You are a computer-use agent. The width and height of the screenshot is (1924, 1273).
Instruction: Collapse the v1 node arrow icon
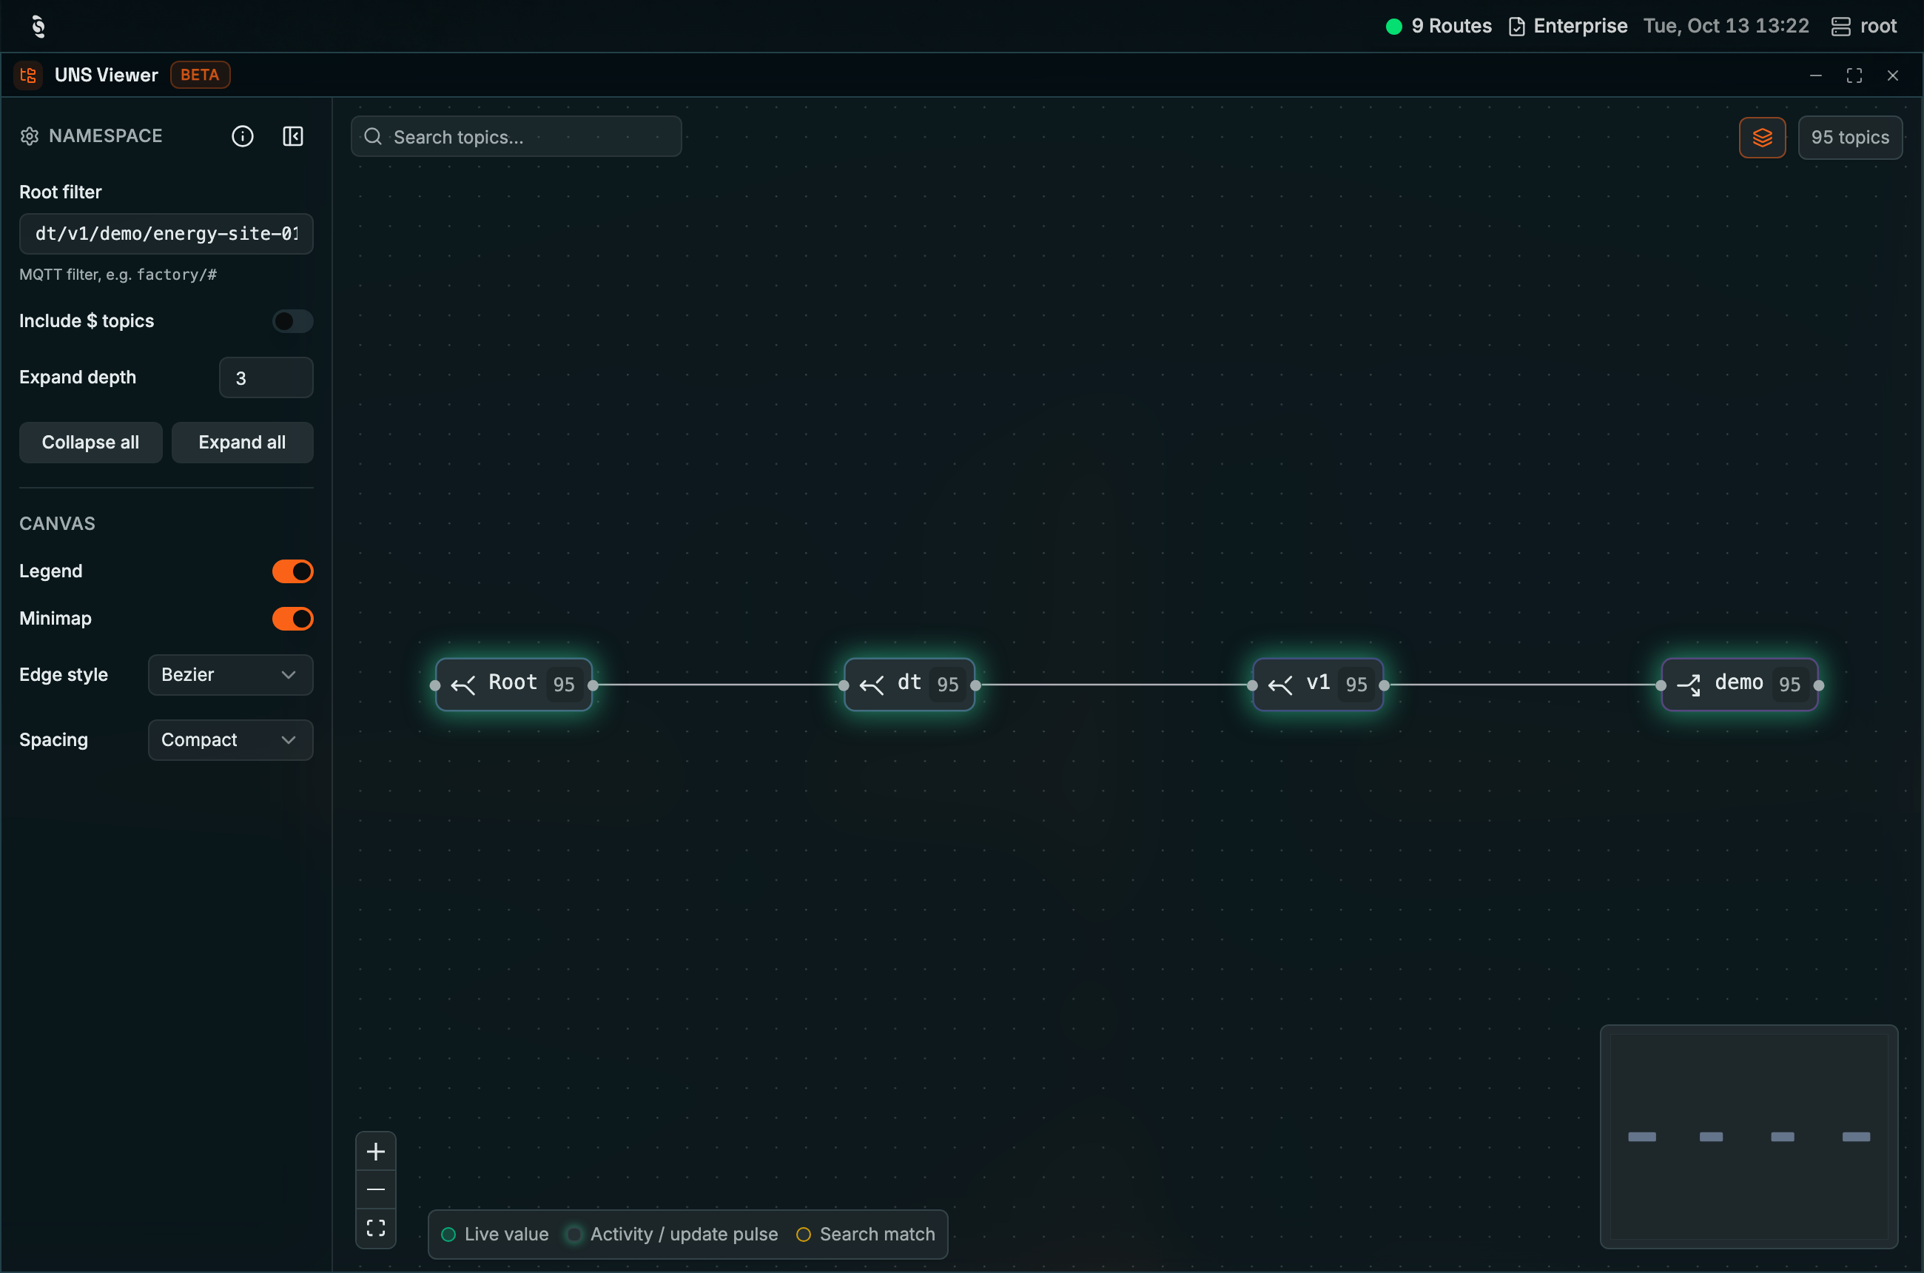tap(1280, 685)
